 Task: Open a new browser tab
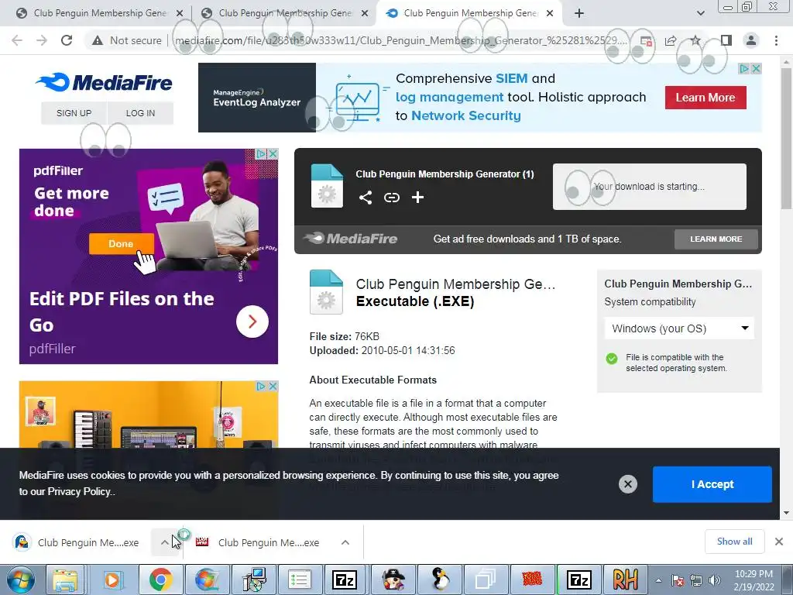pos(579,14)
